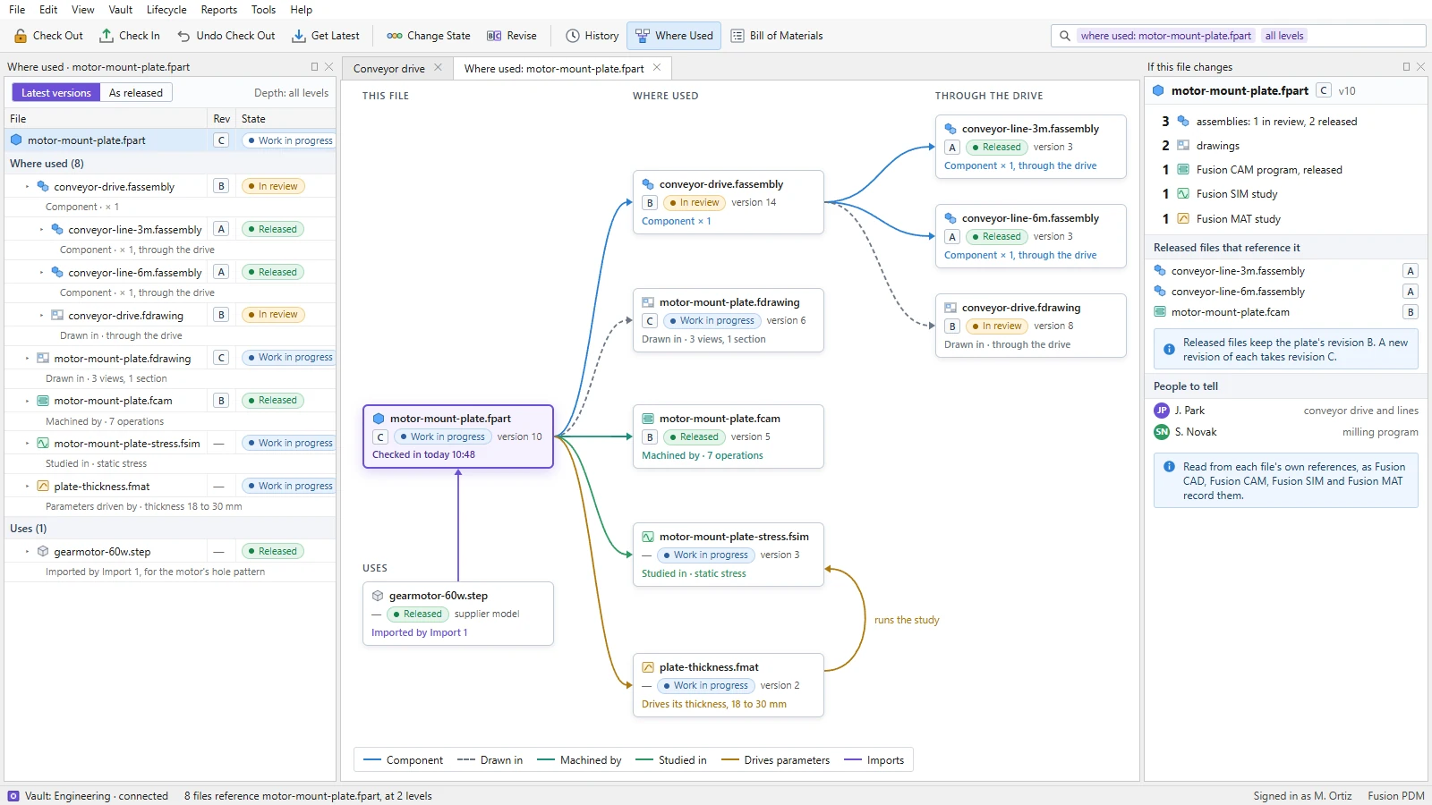Image resolution: width=1432 pixels, height=805 pixels.
Task: Select the conveyor-line-6m.fassembly diagram card
Action: pos(1031,236)
